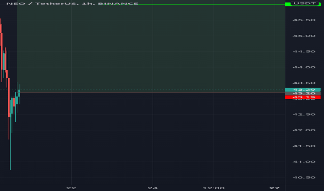
Task: Open the USDT currency selector
Action: (x=305, y=3)
